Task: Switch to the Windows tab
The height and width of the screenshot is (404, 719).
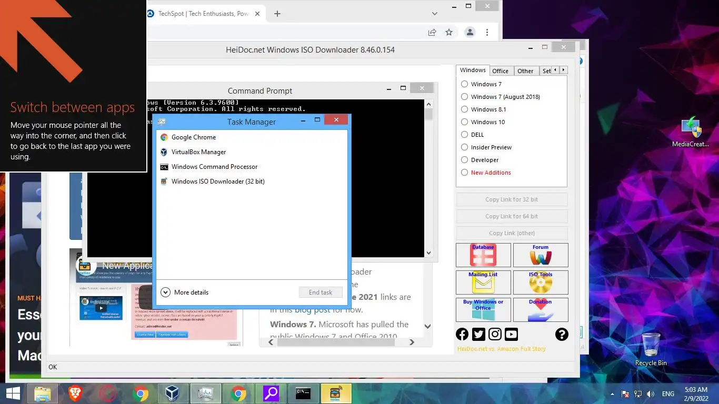Action: pyautogui.click(x=473, y=70)
